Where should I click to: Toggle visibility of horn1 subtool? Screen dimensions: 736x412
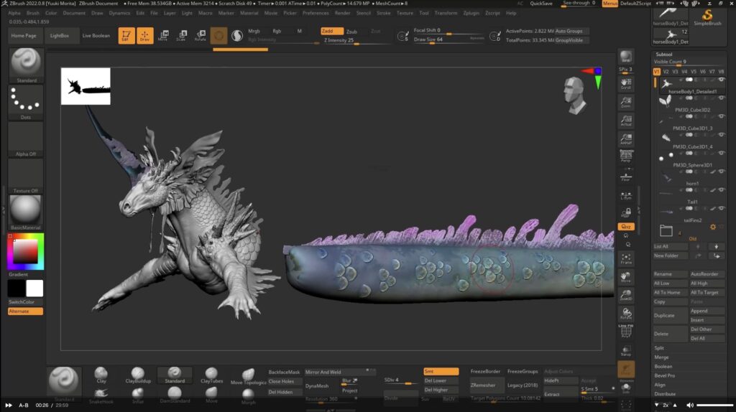[x=722, y=190]
